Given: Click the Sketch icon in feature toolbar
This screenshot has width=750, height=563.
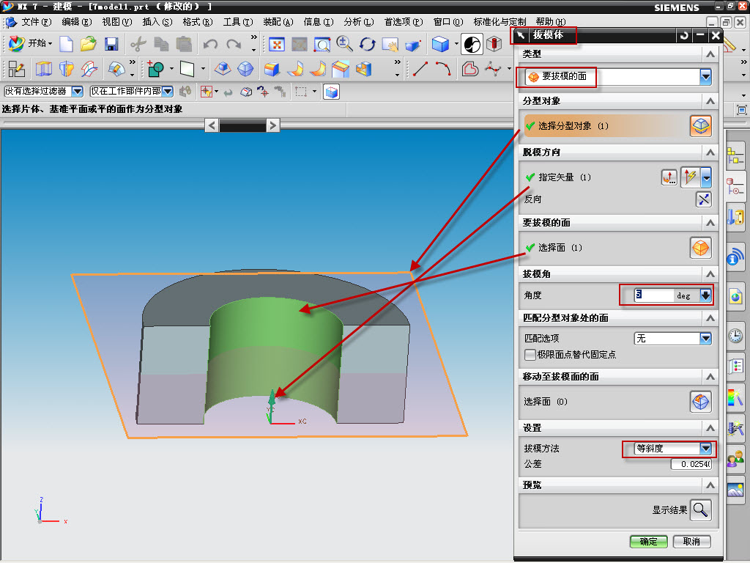Looking at the screenshot, I should point(17,69).
